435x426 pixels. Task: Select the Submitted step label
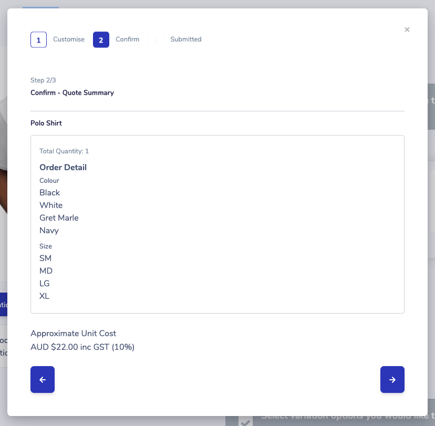[185, 39]
